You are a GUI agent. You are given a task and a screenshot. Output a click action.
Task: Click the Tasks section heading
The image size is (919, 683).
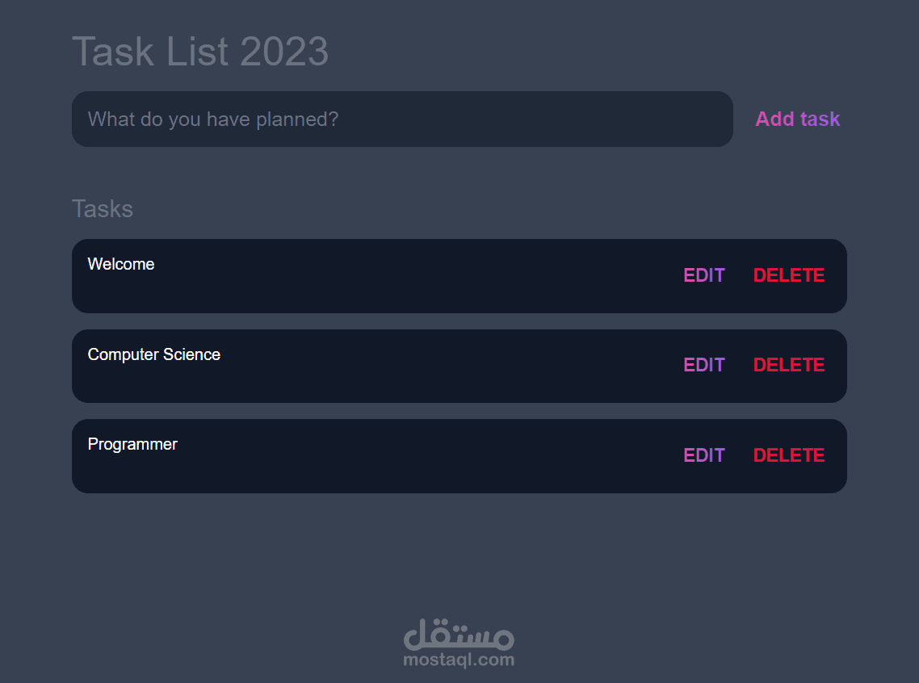[x=103, y=209]
